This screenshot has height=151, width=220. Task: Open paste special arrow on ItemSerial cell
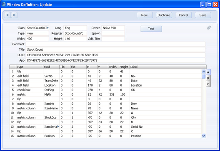58,126
